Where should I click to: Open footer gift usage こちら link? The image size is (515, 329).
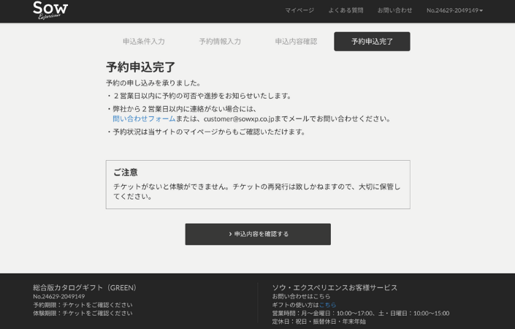pyautogui.click(x=327, y=305)
